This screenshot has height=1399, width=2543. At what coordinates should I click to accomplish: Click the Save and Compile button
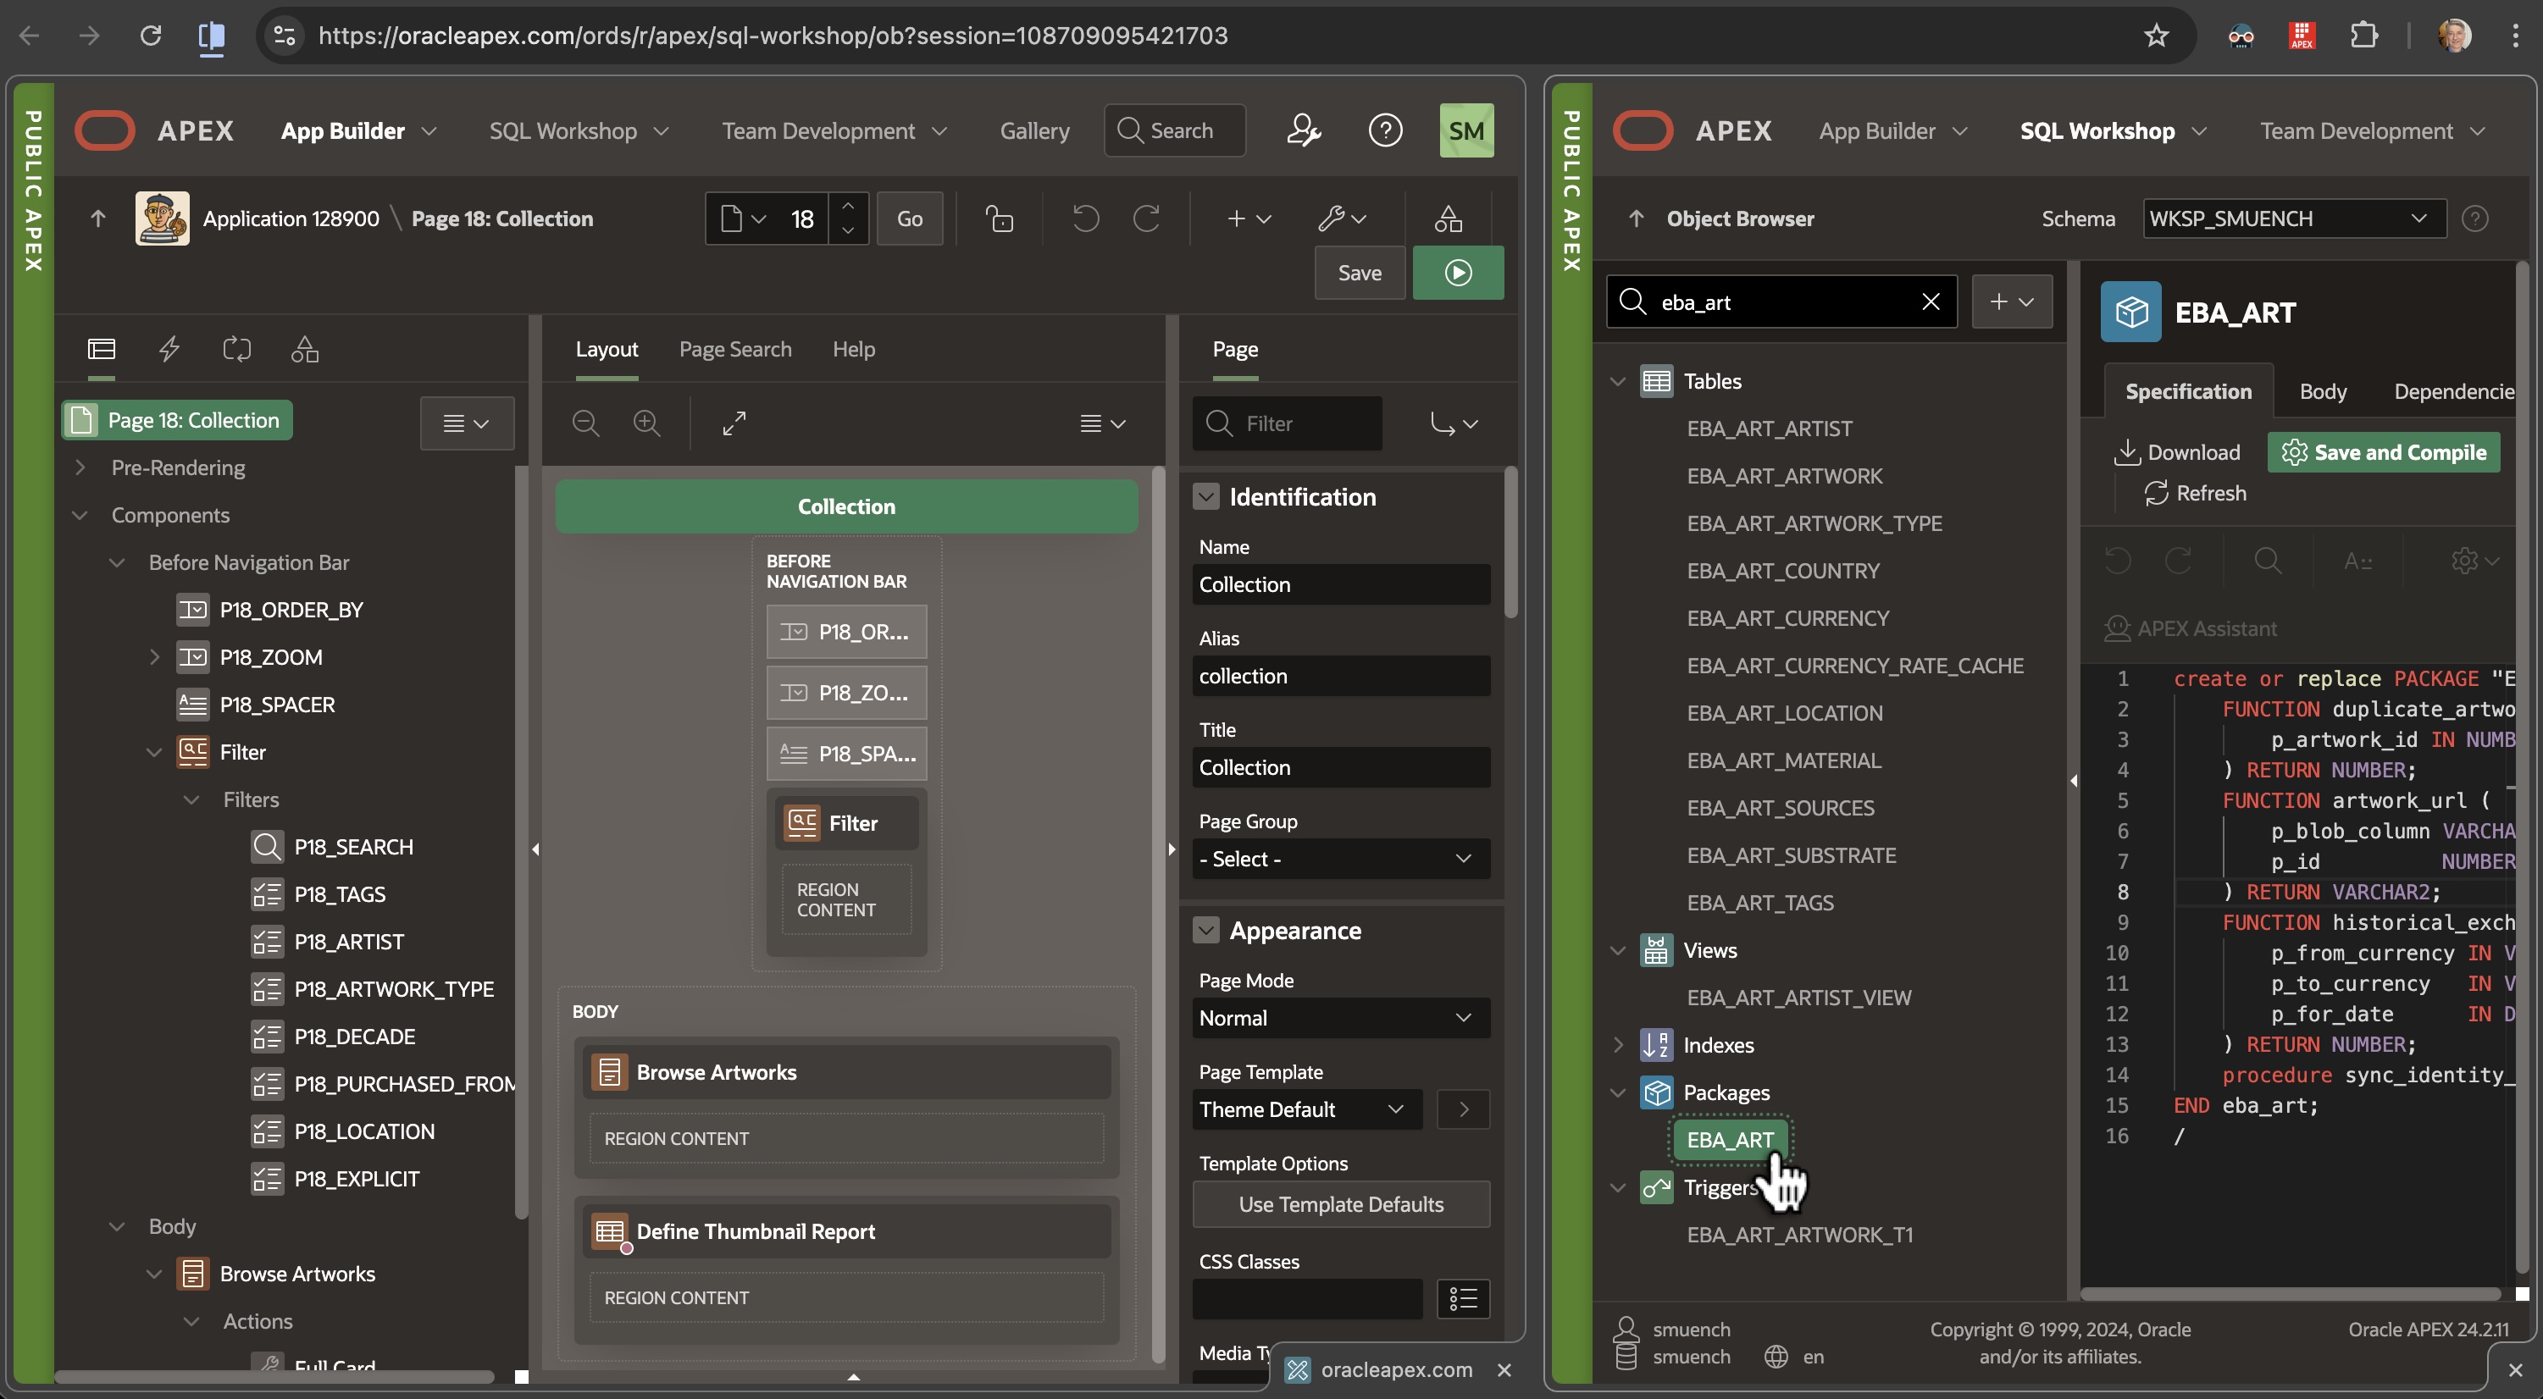pyautogui.click(x=2383, y=452)
